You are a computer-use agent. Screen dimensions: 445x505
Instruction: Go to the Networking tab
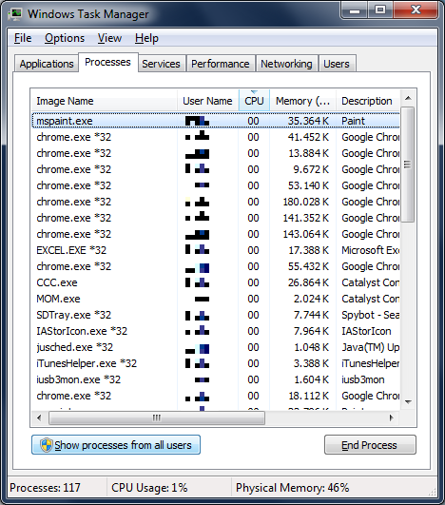286,64
